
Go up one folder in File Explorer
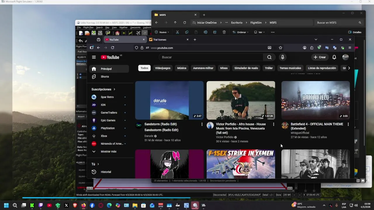coord(175,22)
